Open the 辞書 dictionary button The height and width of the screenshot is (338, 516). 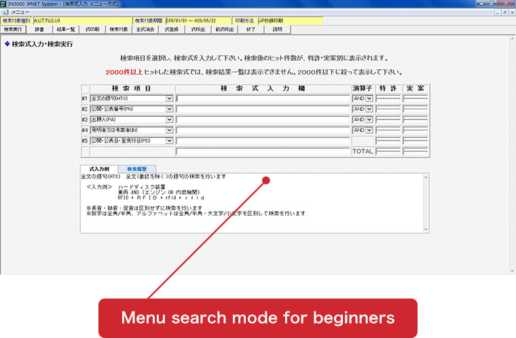[x=42, y=30]
